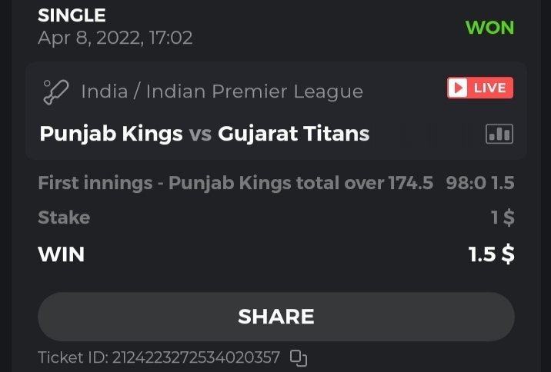Screen dimensions: 551x372
Task: Click the 1.5 $ win amount
Action: pyautogui.click(x=491, y=254)
